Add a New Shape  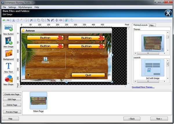tap(9, 80)
